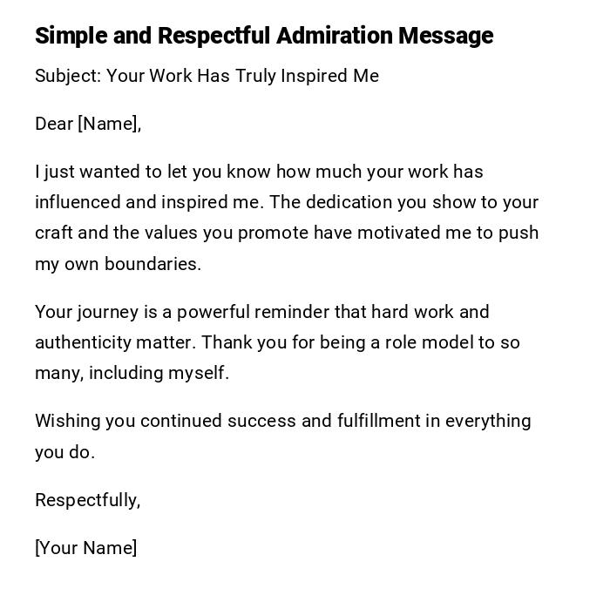Viewport: 610px width, 602px height.
Task: Click the "[Name]" placeholder after Dear
Action: [110, 124]
